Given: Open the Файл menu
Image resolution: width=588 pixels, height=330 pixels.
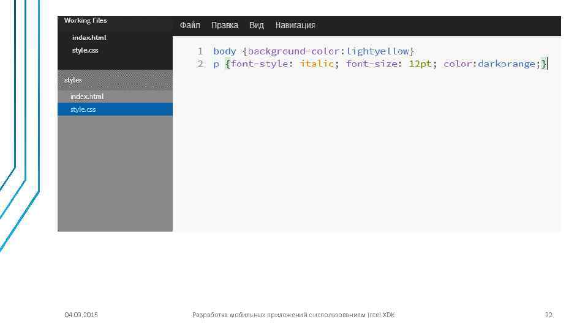Looking at the screenshot, I should pos(190,25).
